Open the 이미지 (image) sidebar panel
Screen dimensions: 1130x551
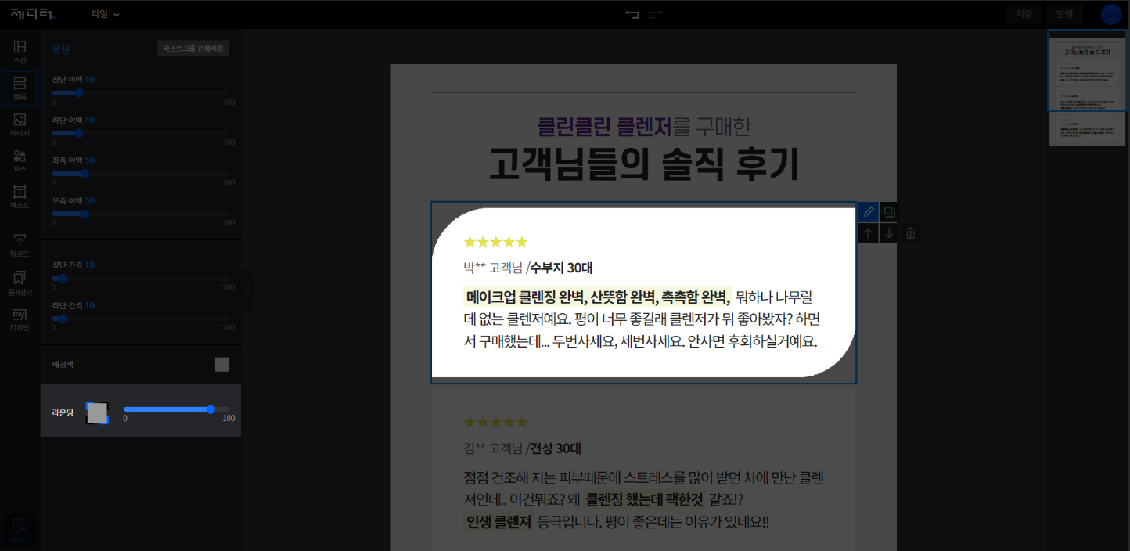(x=20, y=124)
